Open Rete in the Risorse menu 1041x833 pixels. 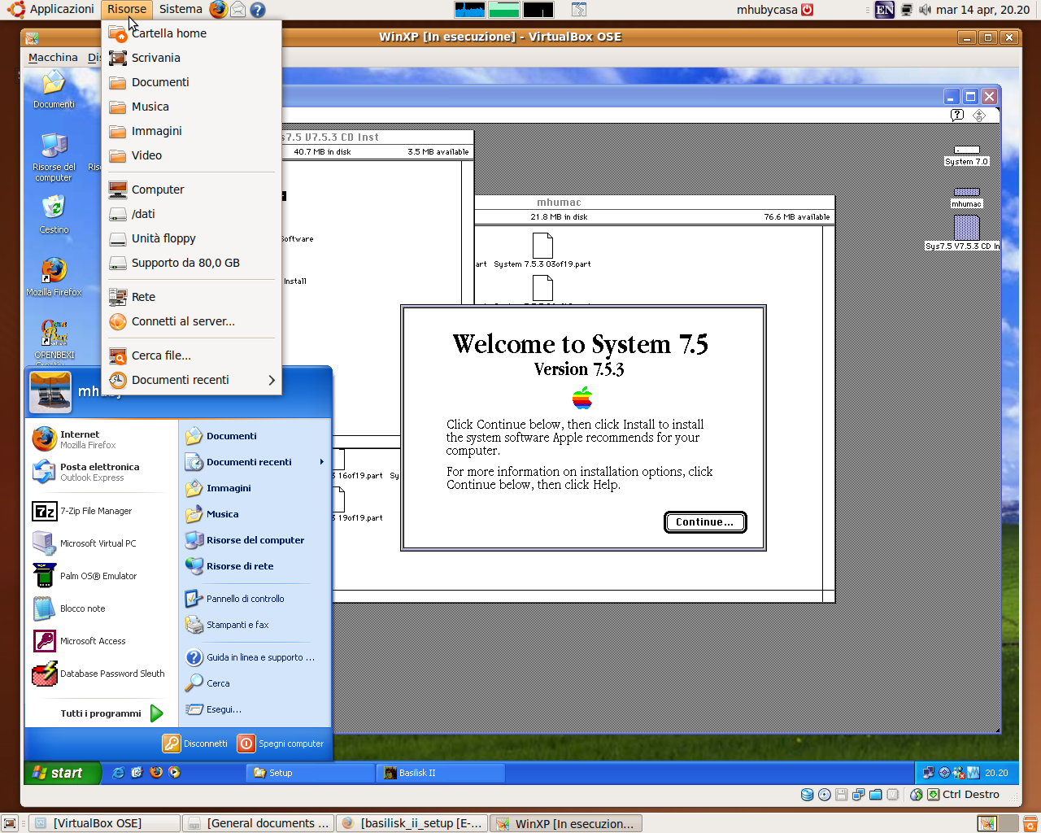point(192,297)
